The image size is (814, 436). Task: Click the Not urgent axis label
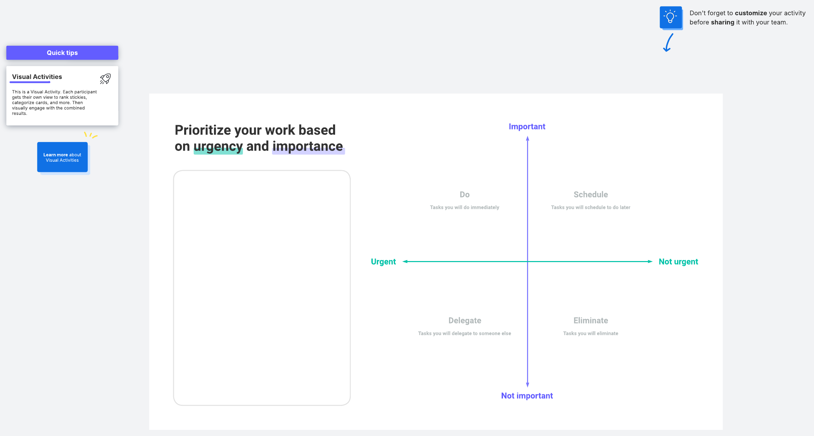pos(678,262)
